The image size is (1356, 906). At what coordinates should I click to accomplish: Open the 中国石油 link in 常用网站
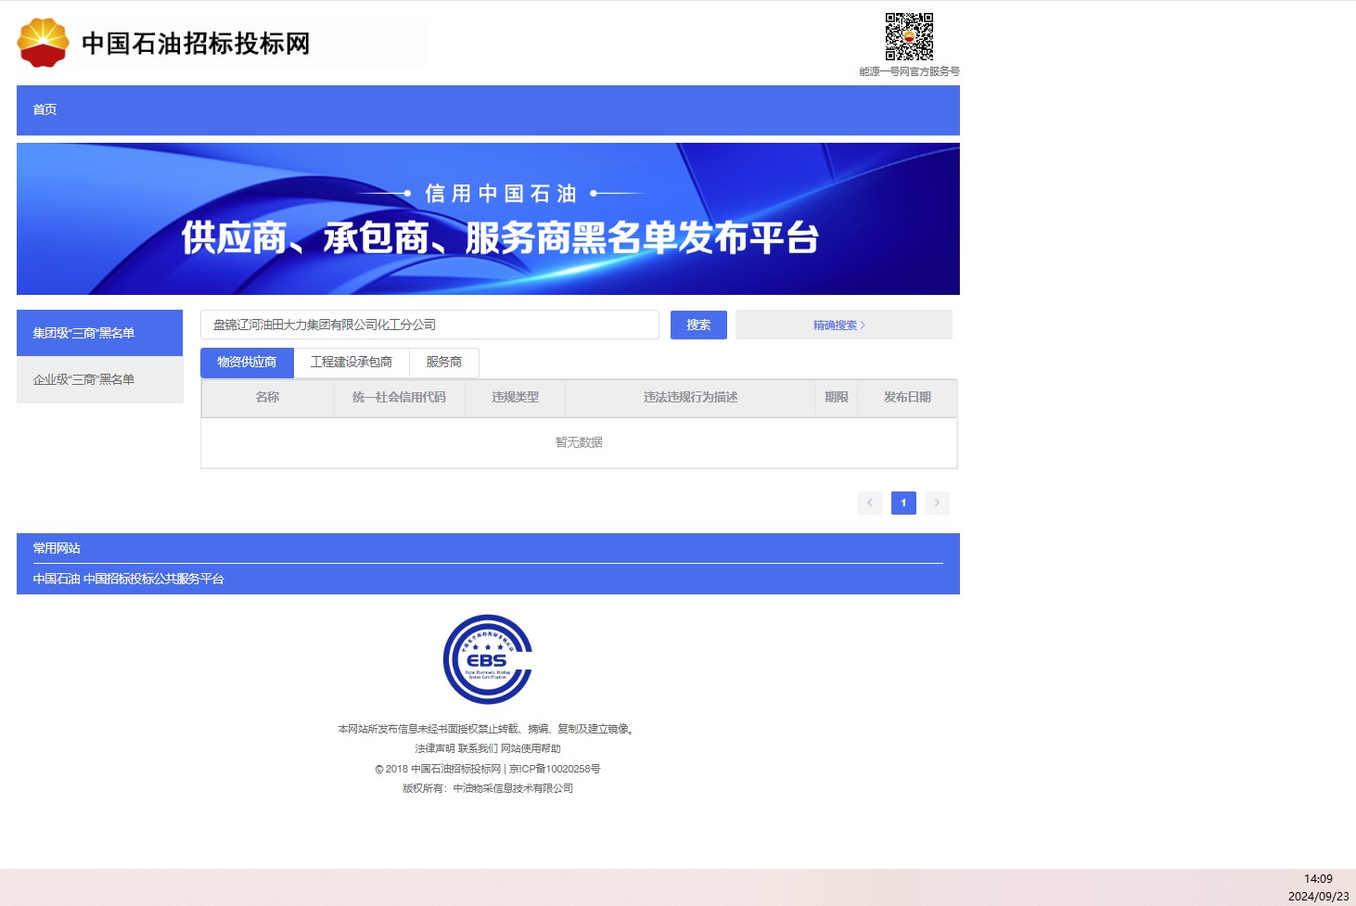(57, 579)
